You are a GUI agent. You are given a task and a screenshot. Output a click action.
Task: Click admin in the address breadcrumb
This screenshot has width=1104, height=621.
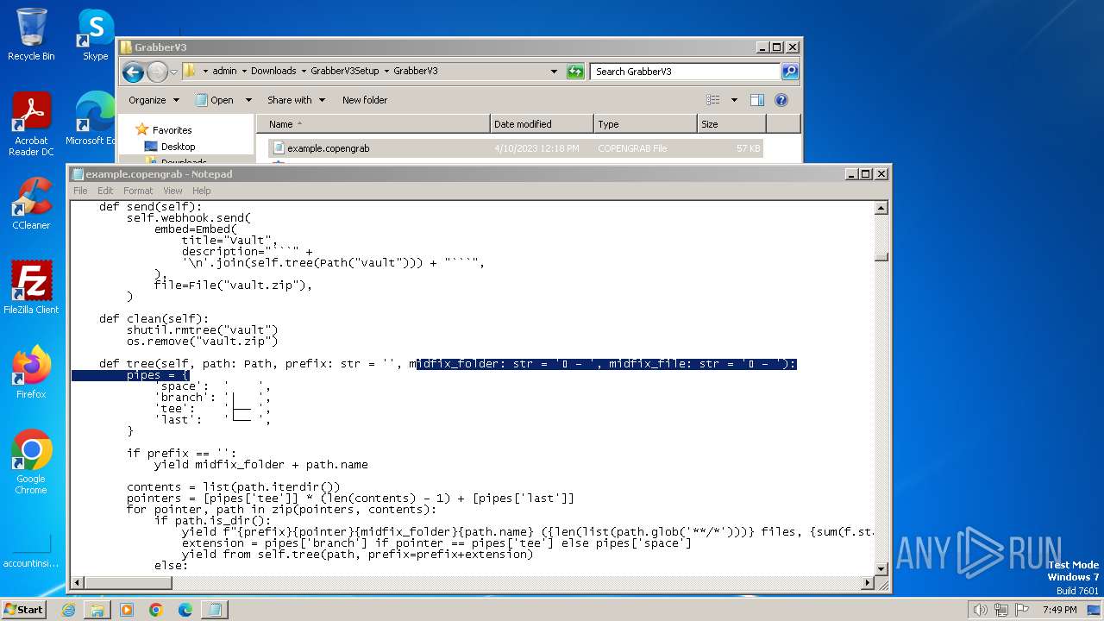coord(224,72)
